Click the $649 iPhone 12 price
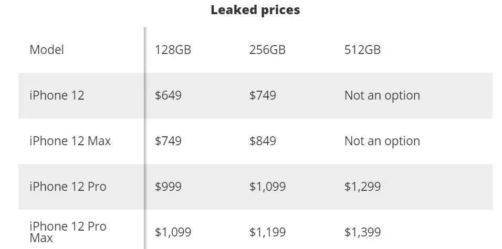The image size is (502, 249). pos(168,95)
